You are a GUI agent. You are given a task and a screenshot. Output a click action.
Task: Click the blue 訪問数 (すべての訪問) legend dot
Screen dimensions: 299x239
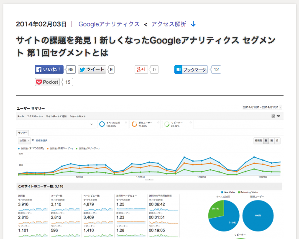tap(19, 149)
